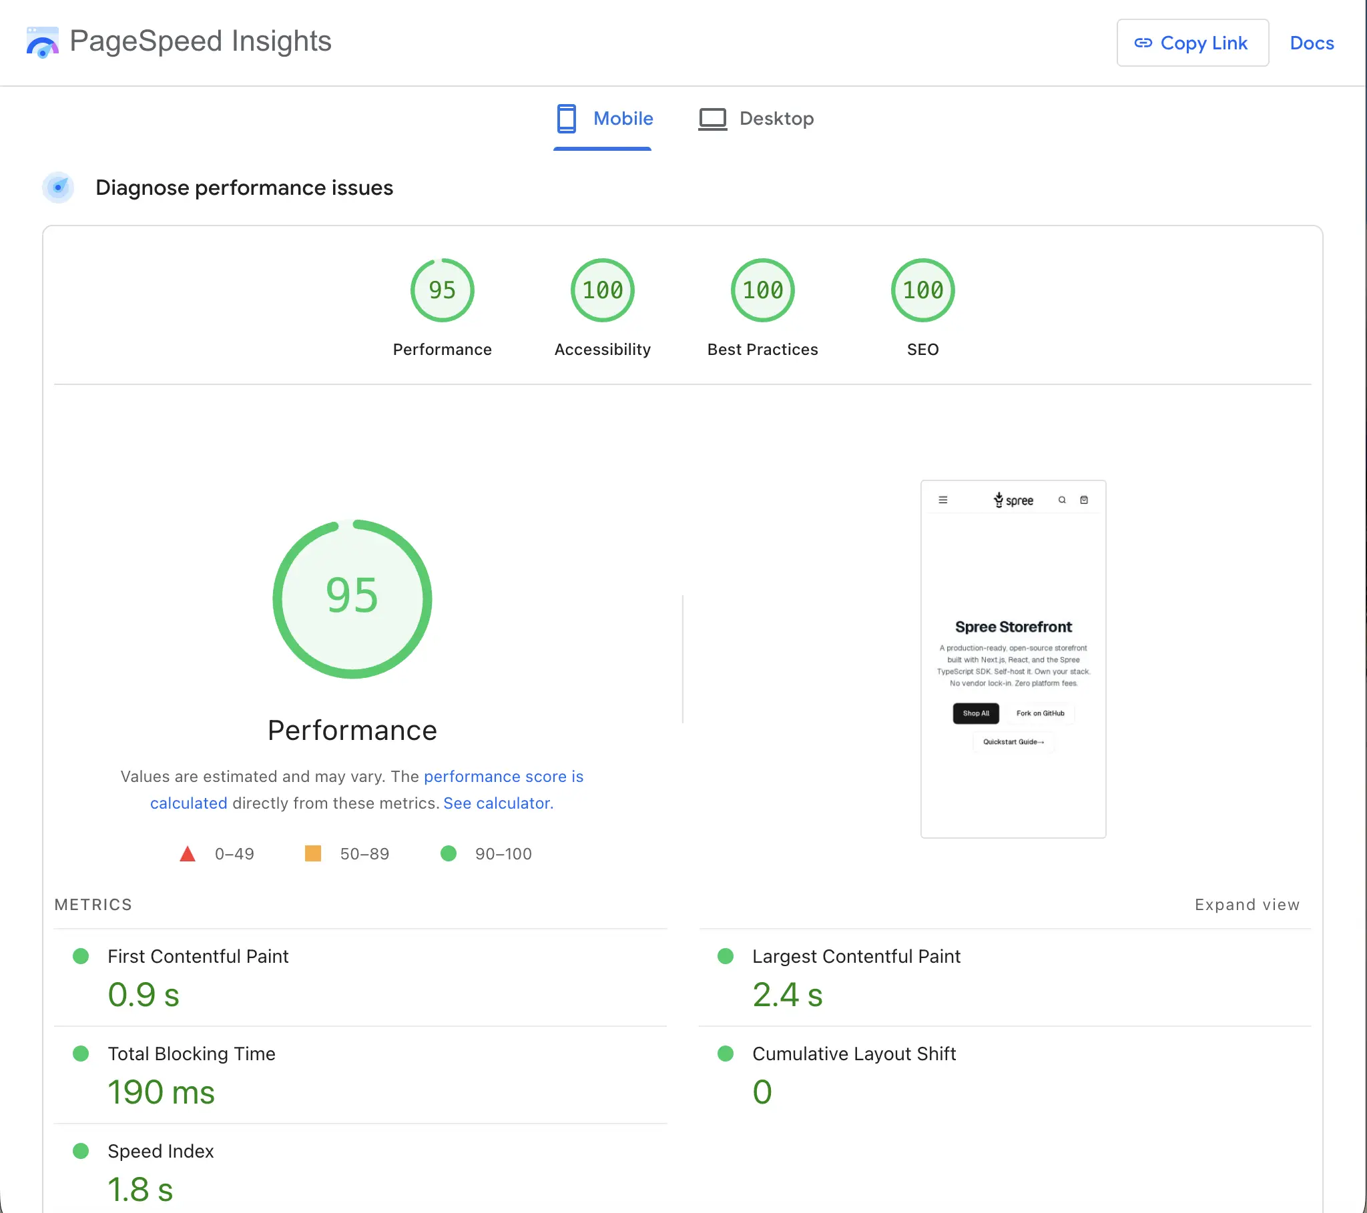Click the smartphone icon next to Mobile

coord(568,118)
